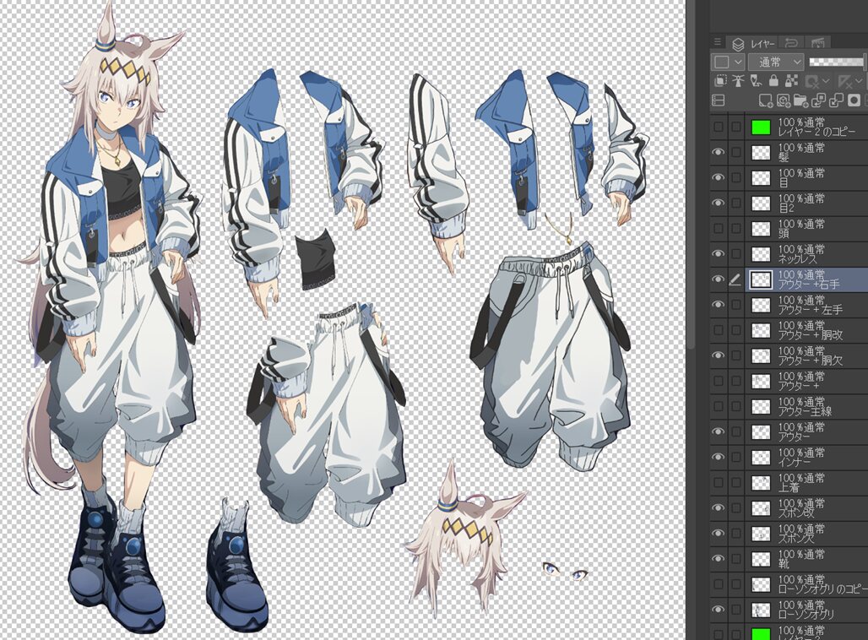Merge with layer below icon
The width and height of the screenshot is (868, 640).
pyautogui.click(x=836, y=100)
